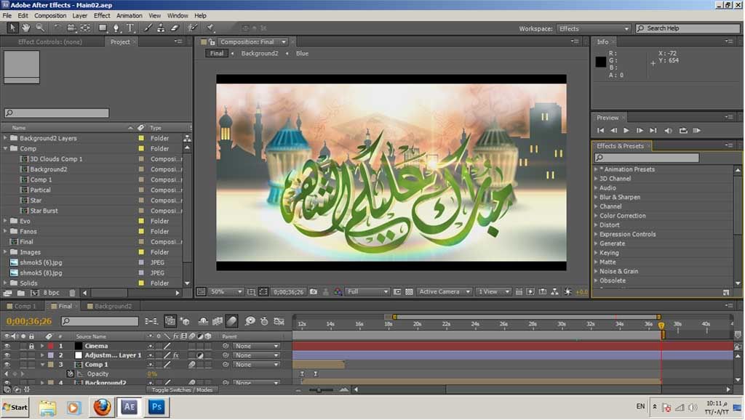Image resolution: width=745 pixels, height=420 pixels.
Task: Select the Selection arrow tool
Action: click(12, 28)
